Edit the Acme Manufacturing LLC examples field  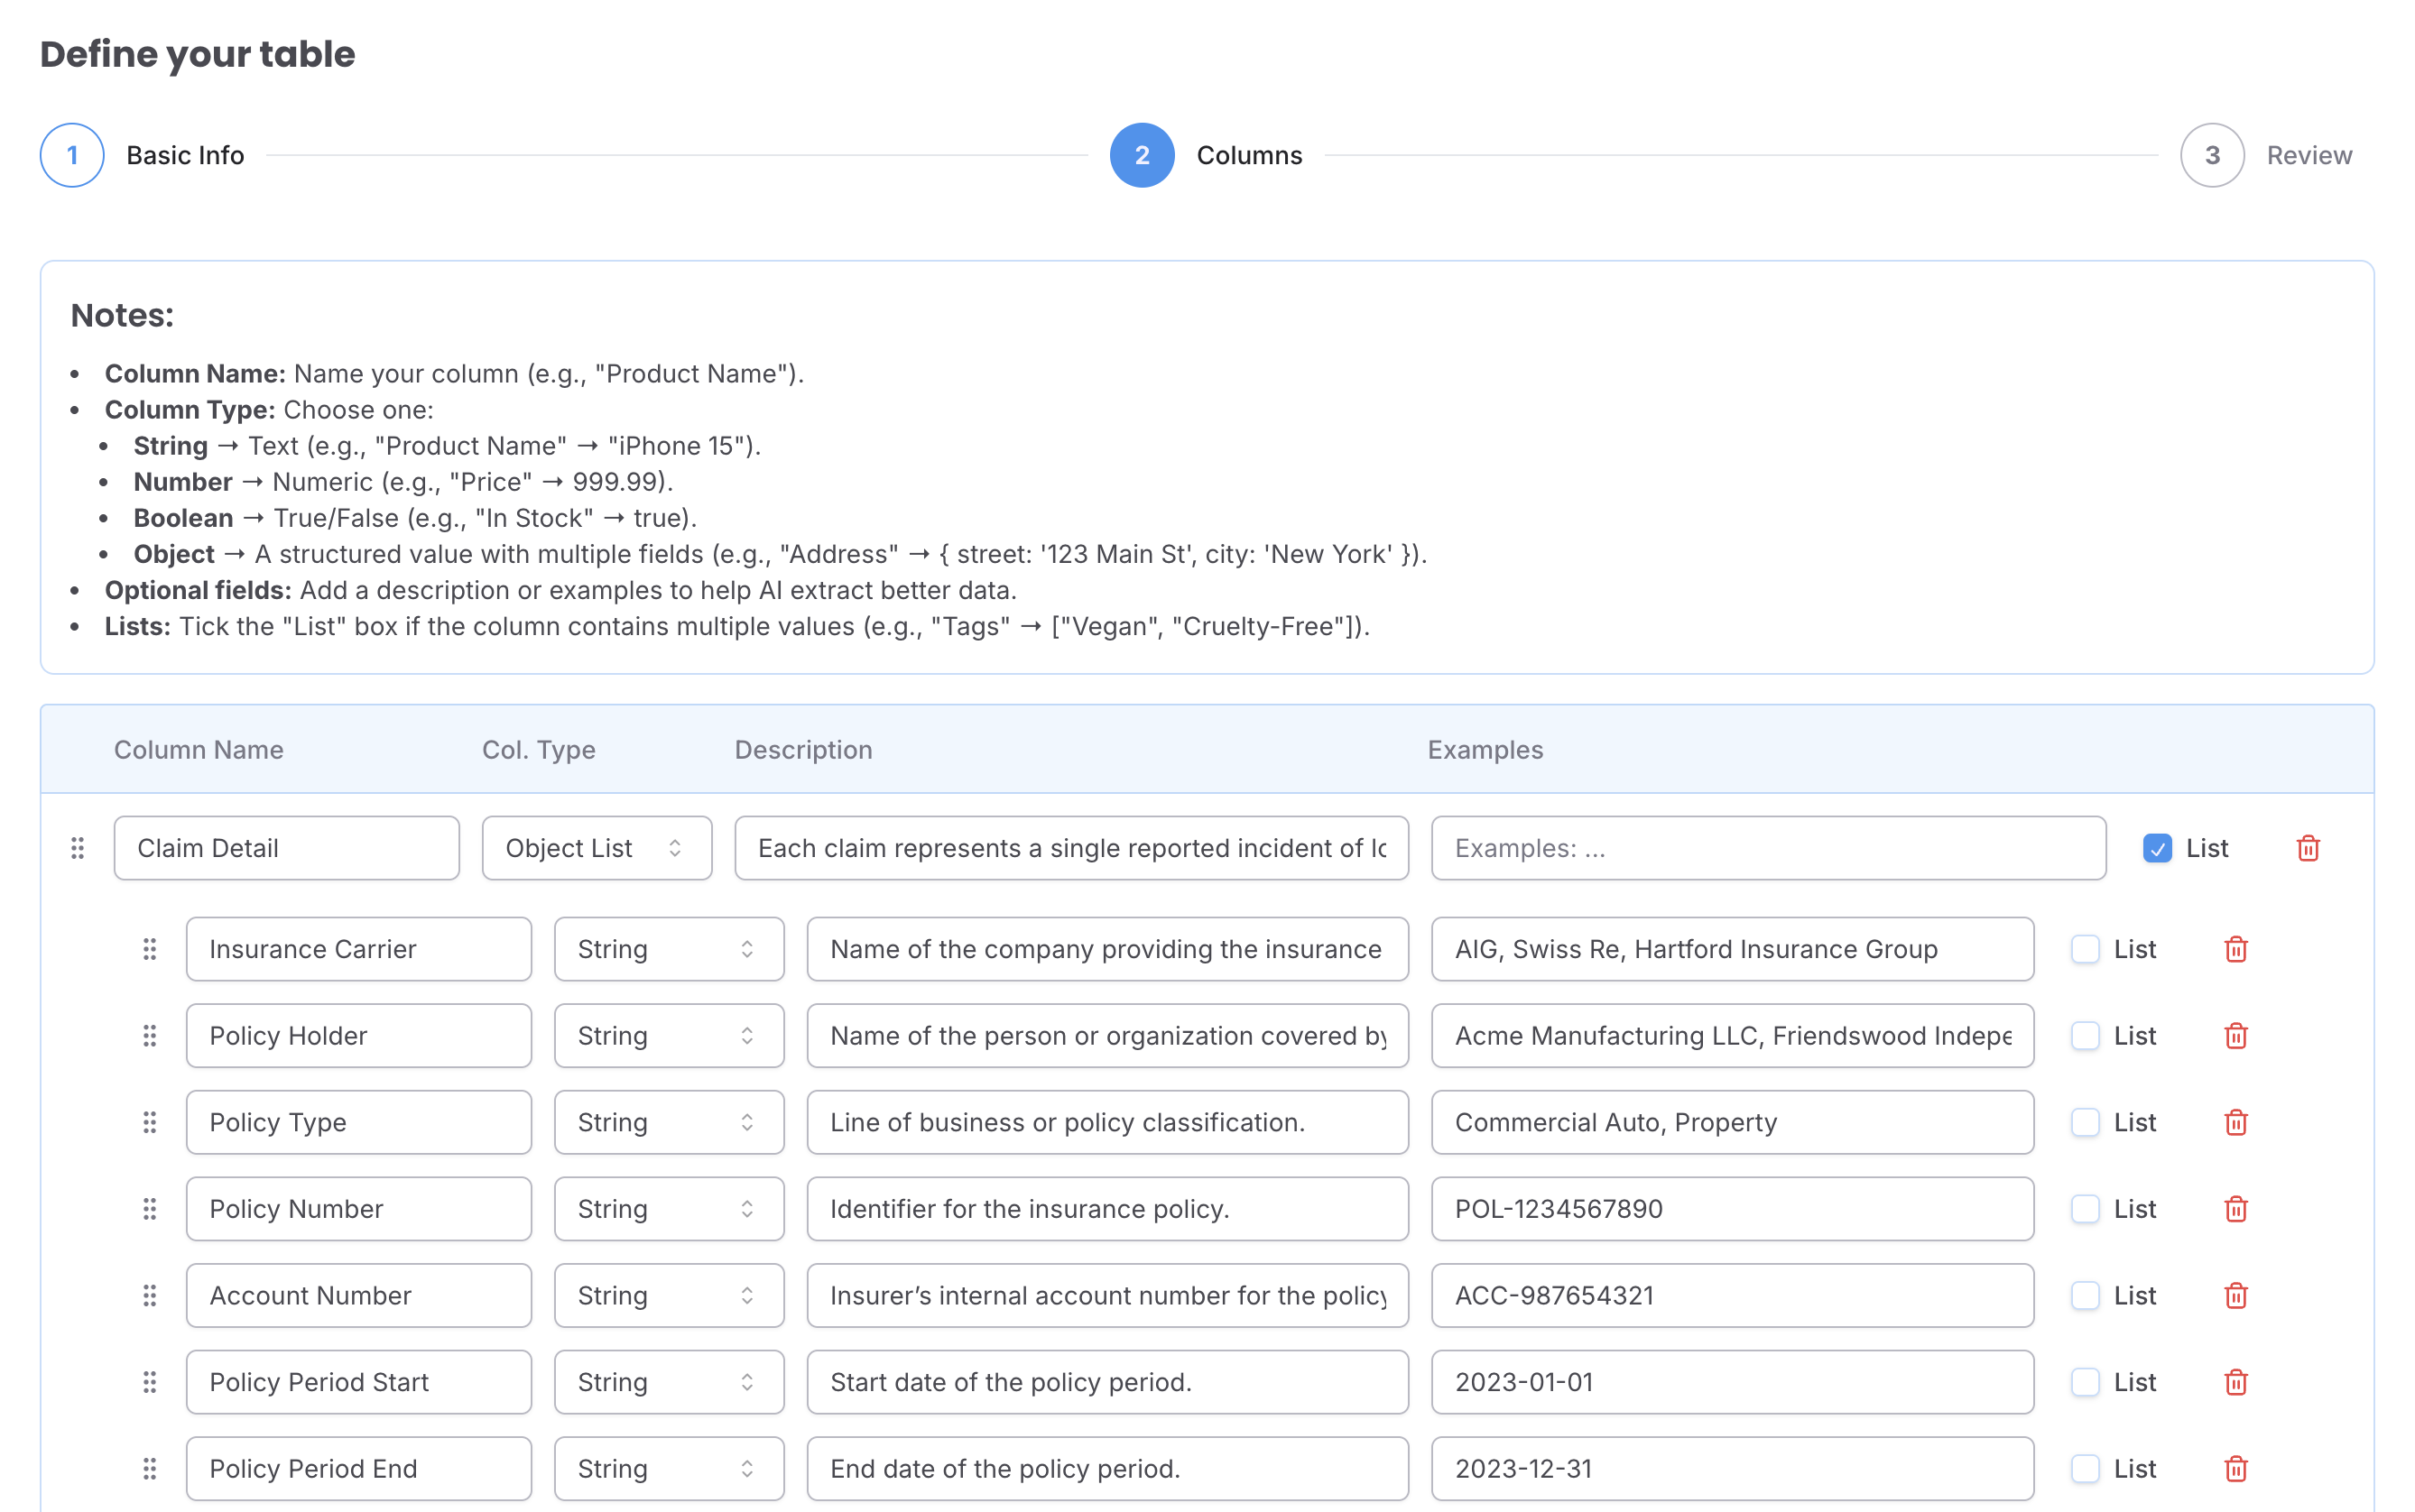point(1733,1036)
